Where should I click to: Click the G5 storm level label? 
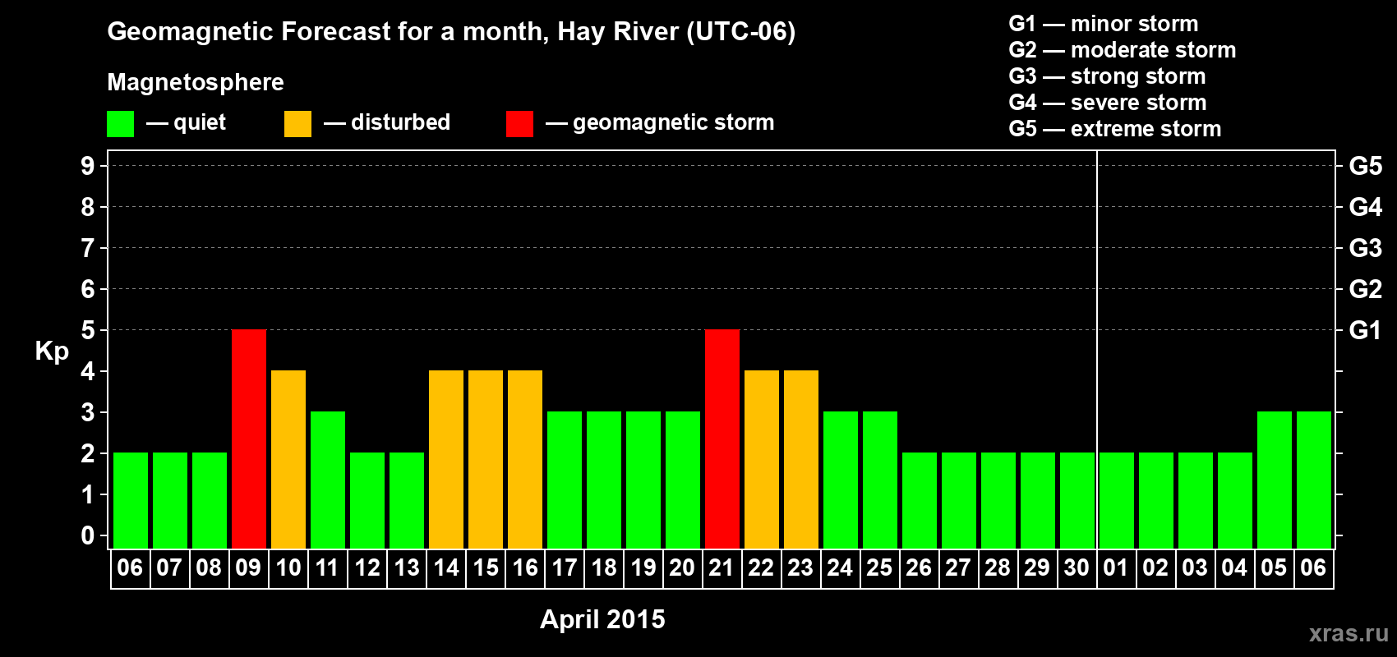pos(1365,166)
